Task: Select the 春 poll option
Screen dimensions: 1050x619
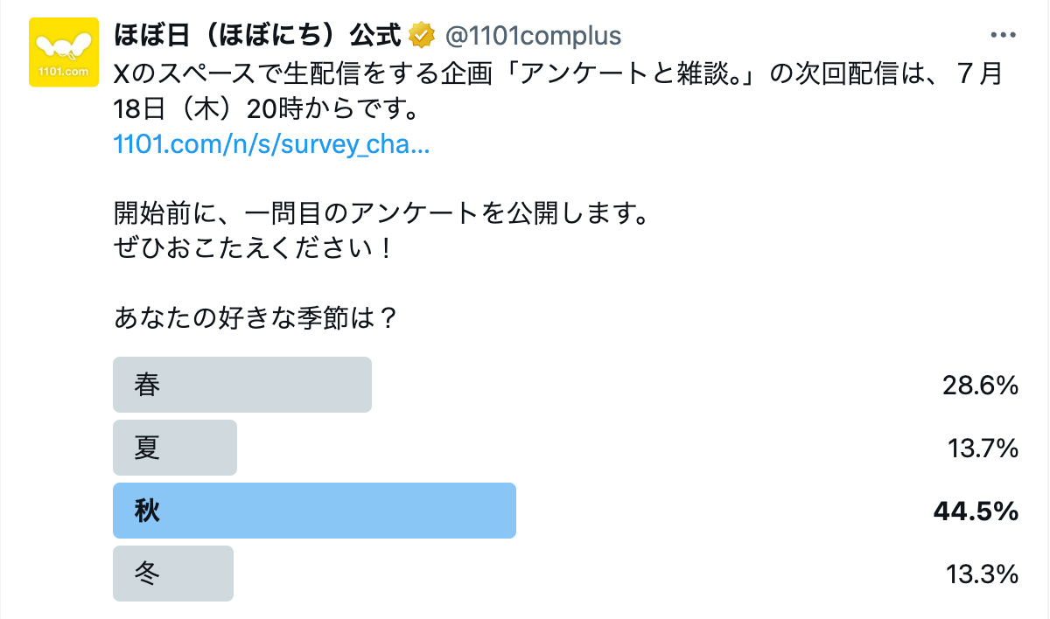Action: pyautogui.click(x=241, y=385)
